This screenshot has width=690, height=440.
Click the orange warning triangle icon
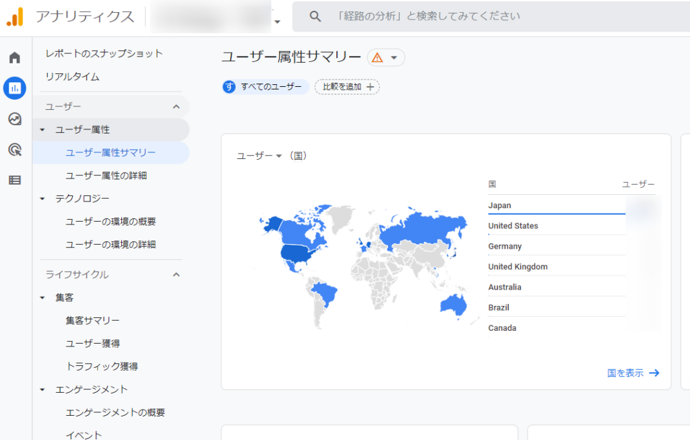[x=377, y=58]
